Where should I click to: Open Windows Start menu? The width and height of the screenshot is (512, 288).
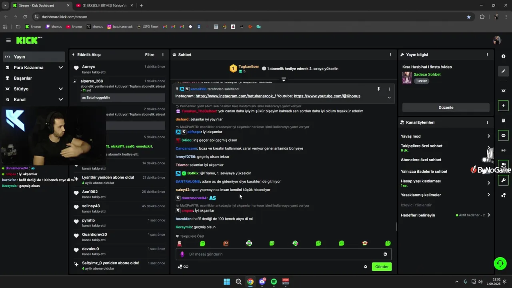pyautogui.click(x=226, y=282)
